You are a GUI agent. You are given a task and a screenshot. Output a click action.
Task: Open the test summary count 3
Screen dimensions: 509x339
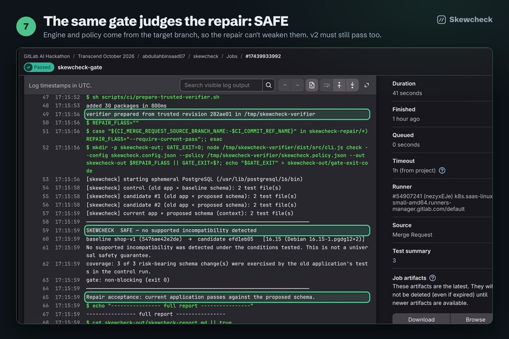pyautogui.click(x=394, y=261)
